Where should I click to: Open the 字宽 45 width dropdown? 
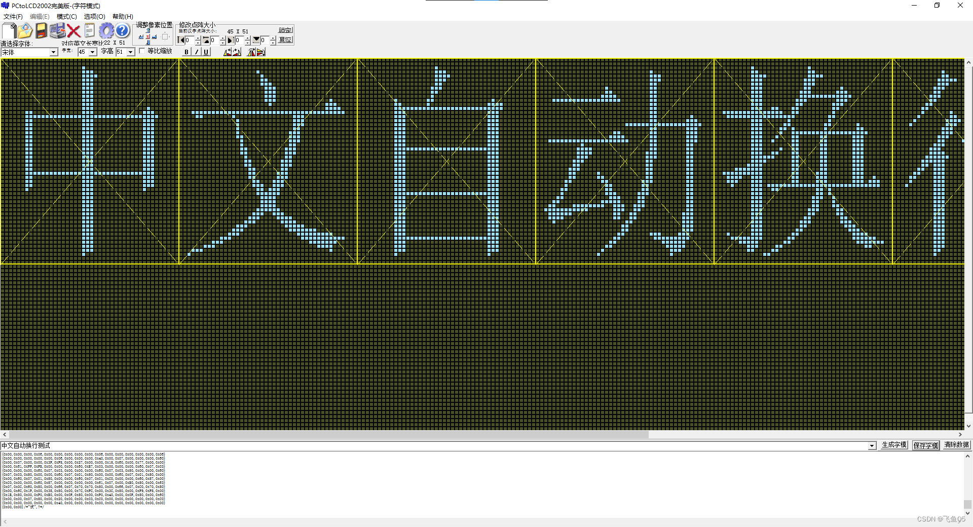tap(93, 52)
